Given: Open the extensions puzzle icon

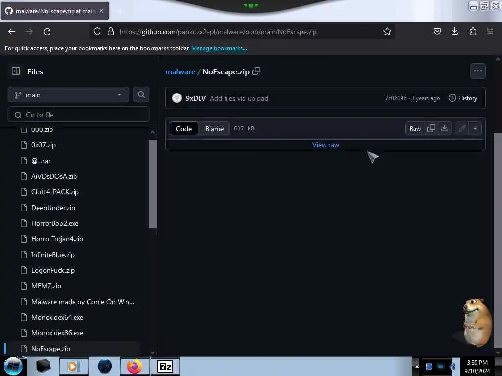Looking at the screenshot, I should pyautogui.click(x=473, y=32).
